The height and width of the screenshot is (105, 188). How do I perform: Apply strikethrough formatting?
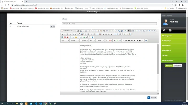[x=70, y=34]
